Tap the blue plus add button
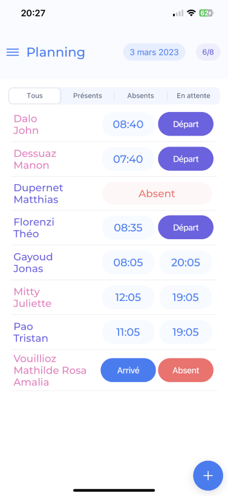Screen dimensions: 228x496 [x=208, y=475]
